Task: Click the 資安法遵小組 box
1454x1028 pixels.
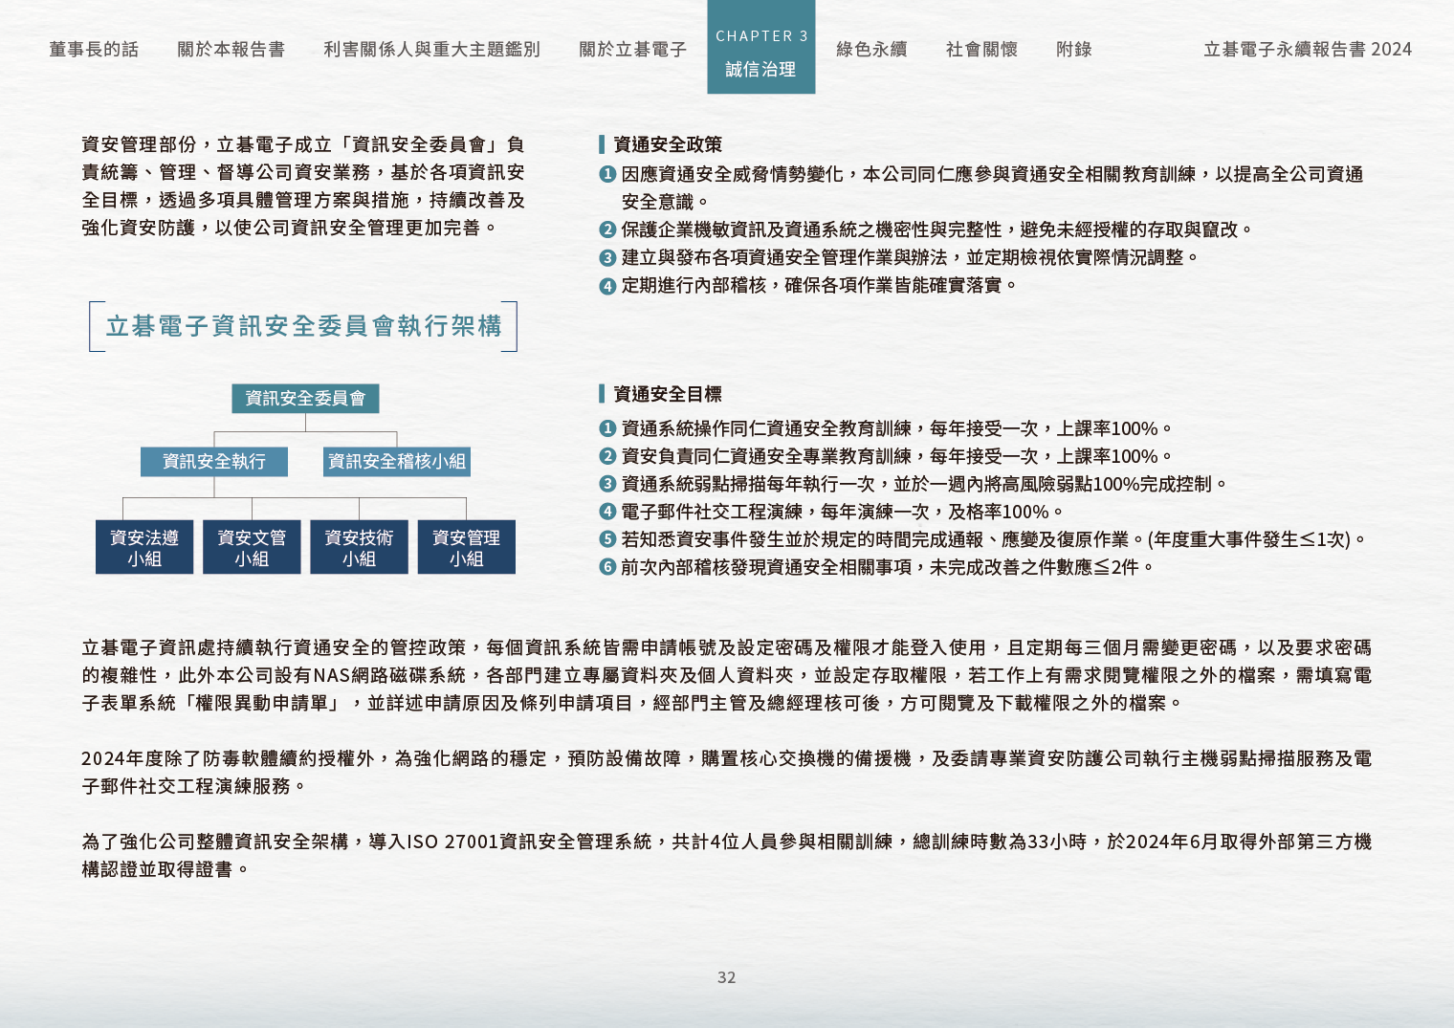Action: pos(144,547)
